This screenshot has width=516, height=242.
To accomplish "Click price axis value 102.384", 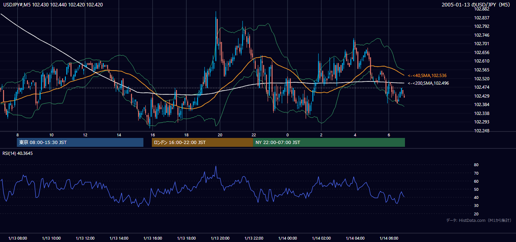I will click(x=482, y=104).
